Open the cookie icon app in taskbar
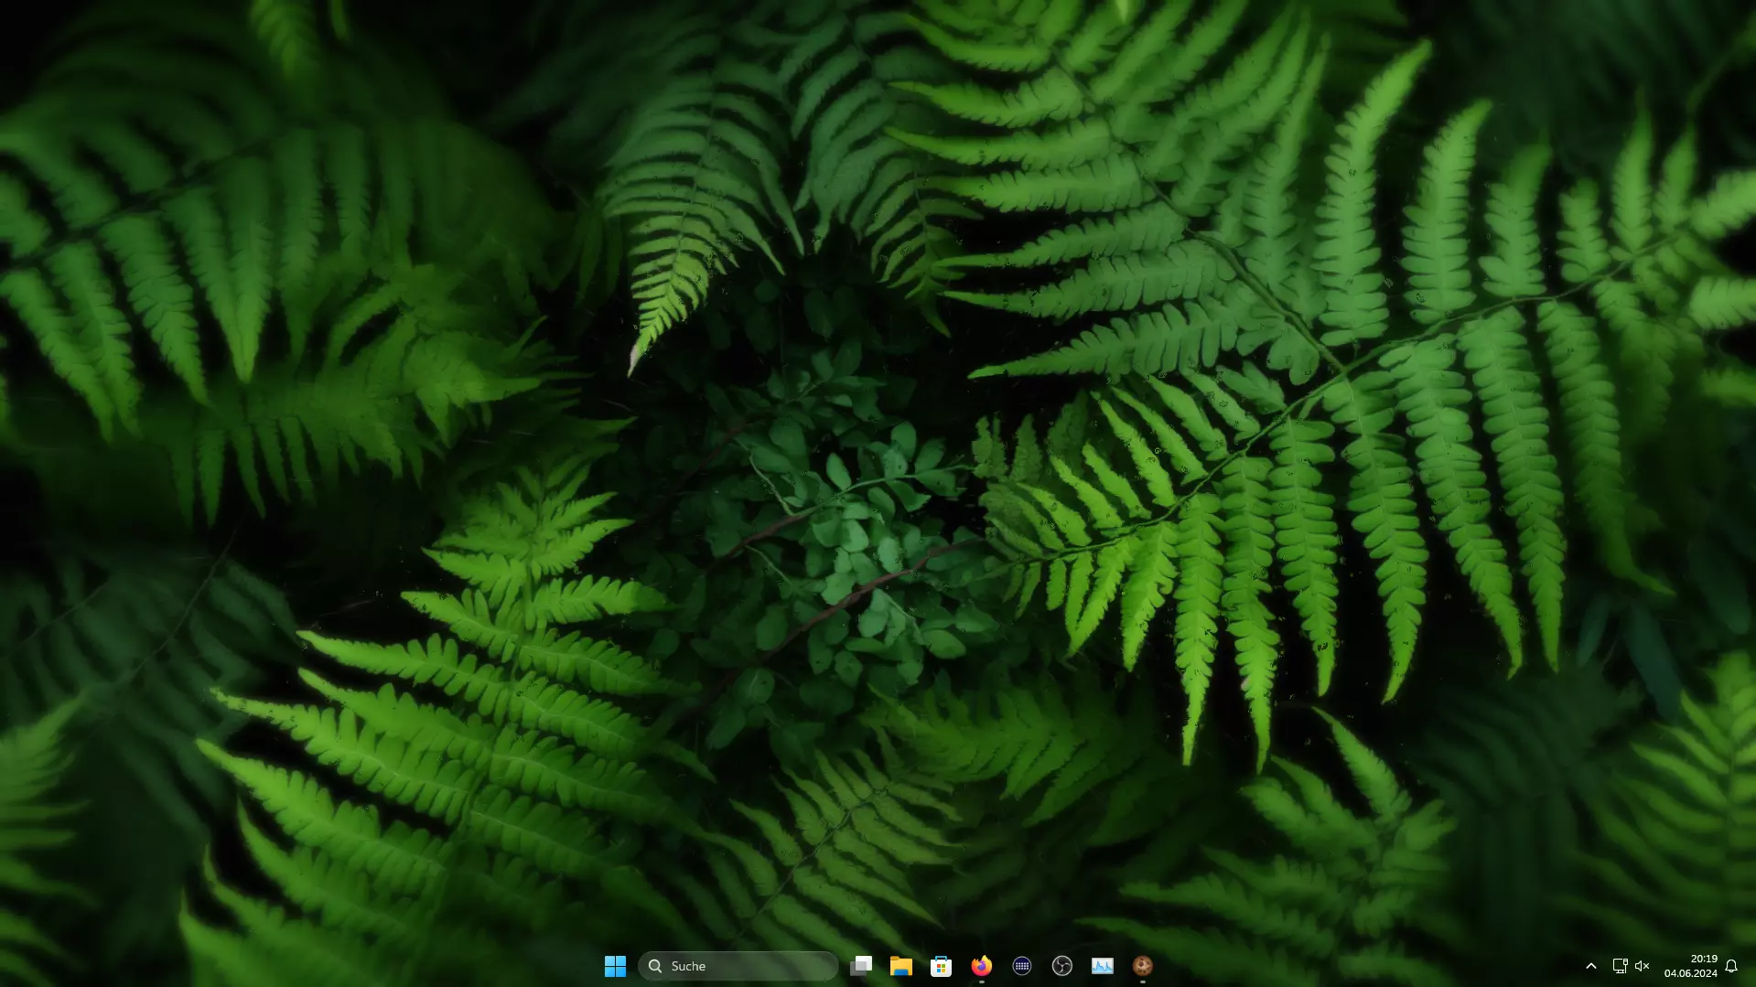The width and height of the screenshot is (1756, 987). (x=1143, y=966)
